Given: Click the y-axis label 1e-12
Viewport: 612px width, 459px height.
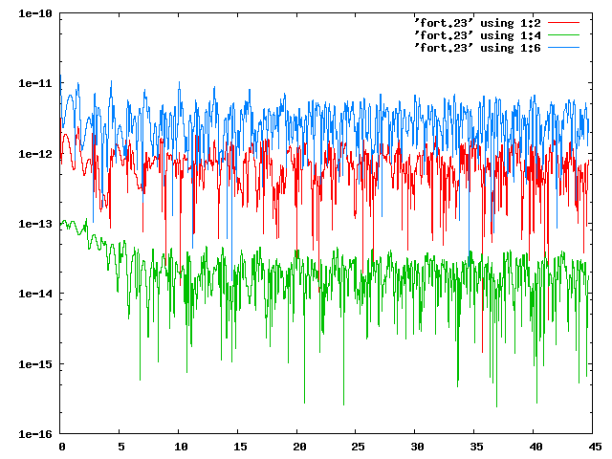Looking at the screenshot, I should [x=35, y=154].
